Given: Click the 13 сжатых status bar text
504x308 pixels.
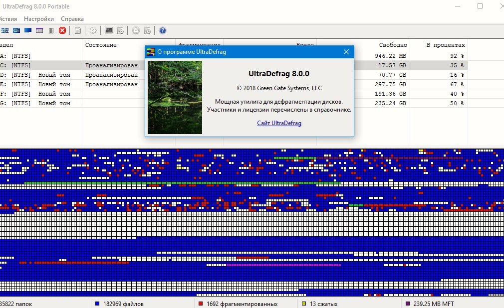Looking at the screenshot, I should click(324, 304).
